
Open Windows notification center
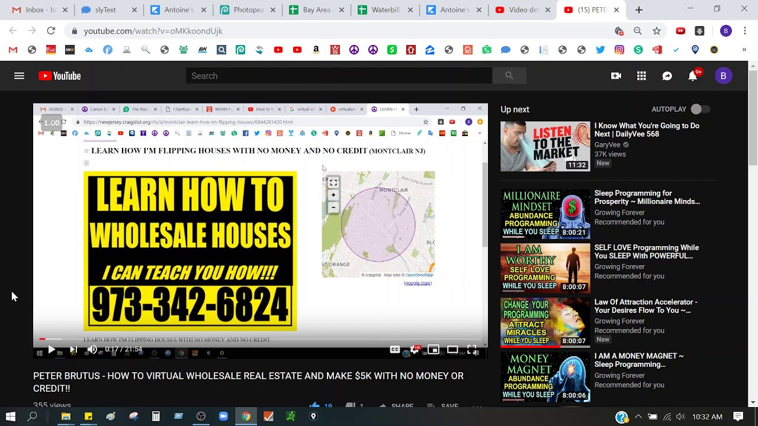point(738,417)
